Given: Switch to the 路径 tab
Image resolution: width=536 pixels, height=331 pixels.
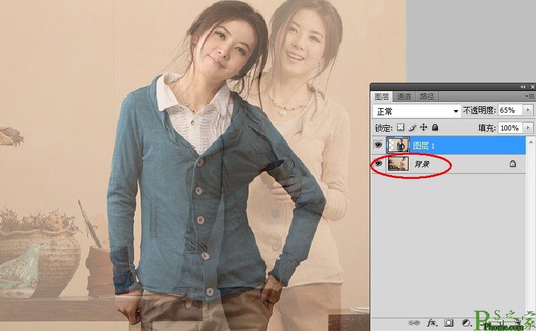Looking at the screenshot, I should point(426,97).
